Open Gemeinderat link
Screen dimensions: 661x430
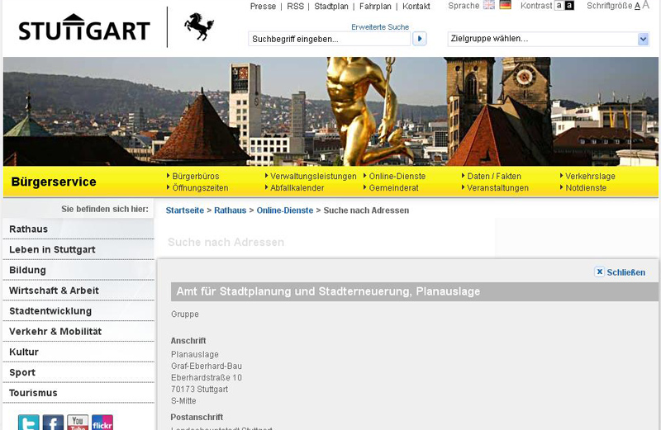coord(394,188)
